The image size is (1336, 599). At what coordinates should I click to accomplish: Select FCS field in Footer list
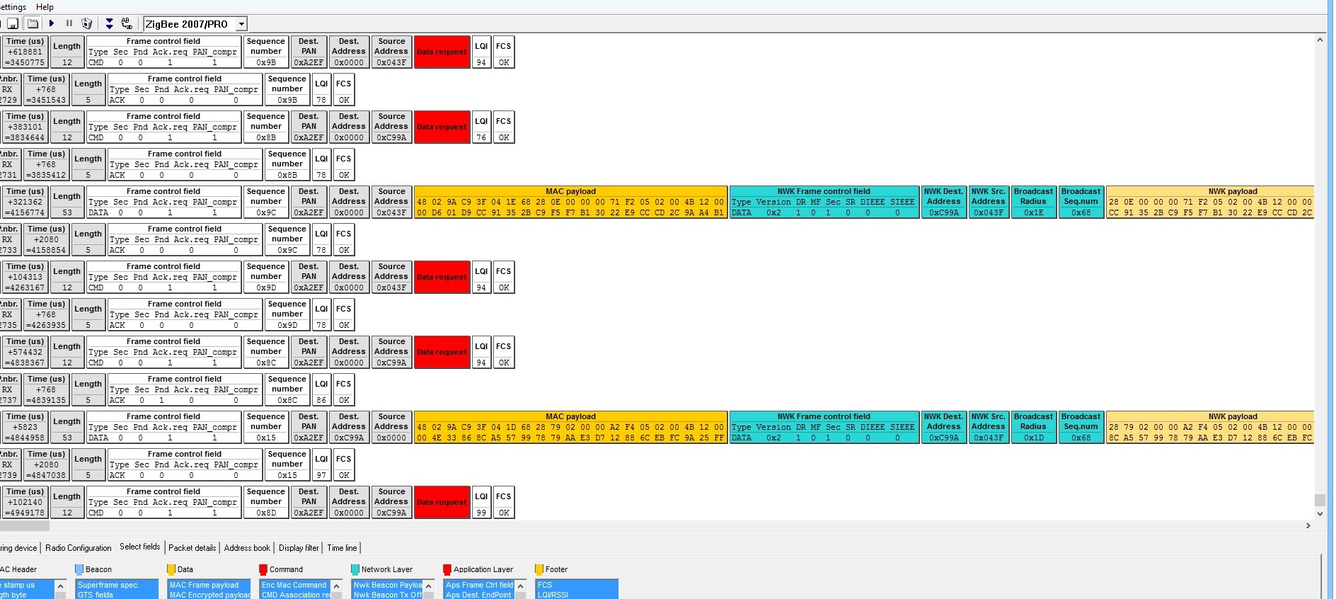point(577,585)
